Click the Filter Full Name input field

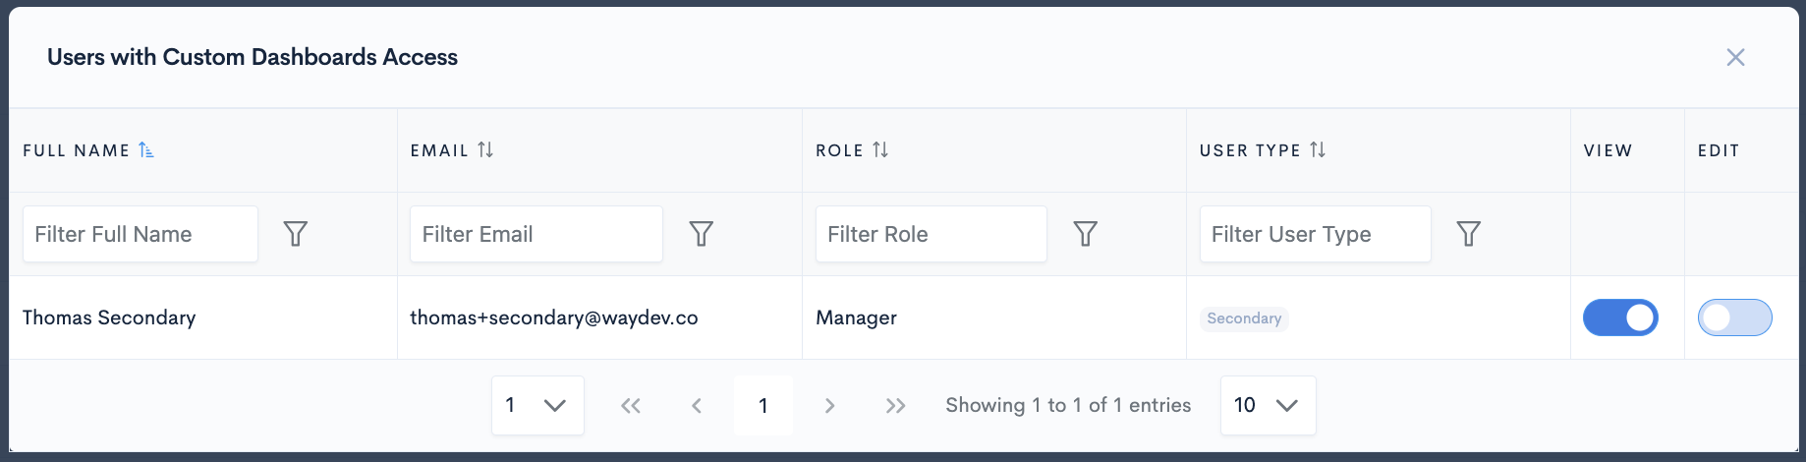(140, 234)
